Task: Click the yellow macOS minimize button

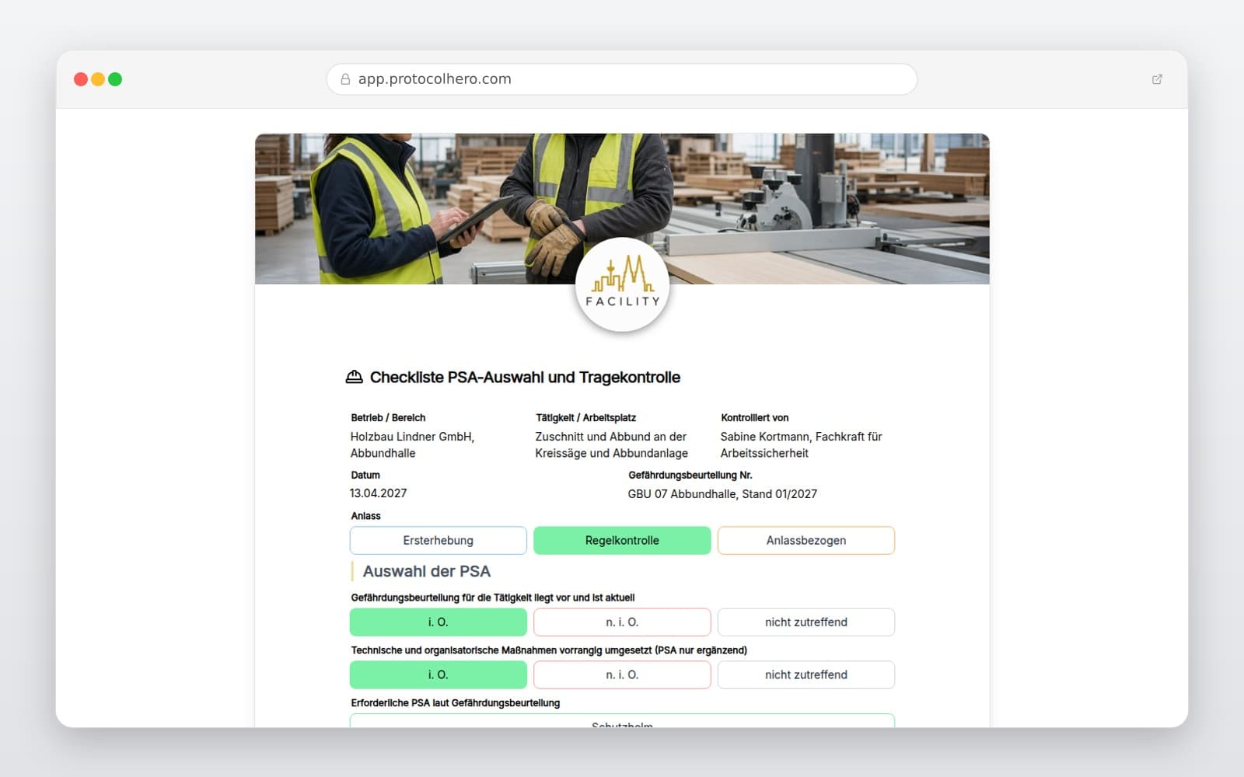Action: pos(98,79)
